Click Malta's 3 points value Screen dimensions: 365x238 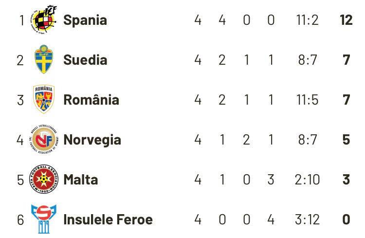tap(346, 180)
